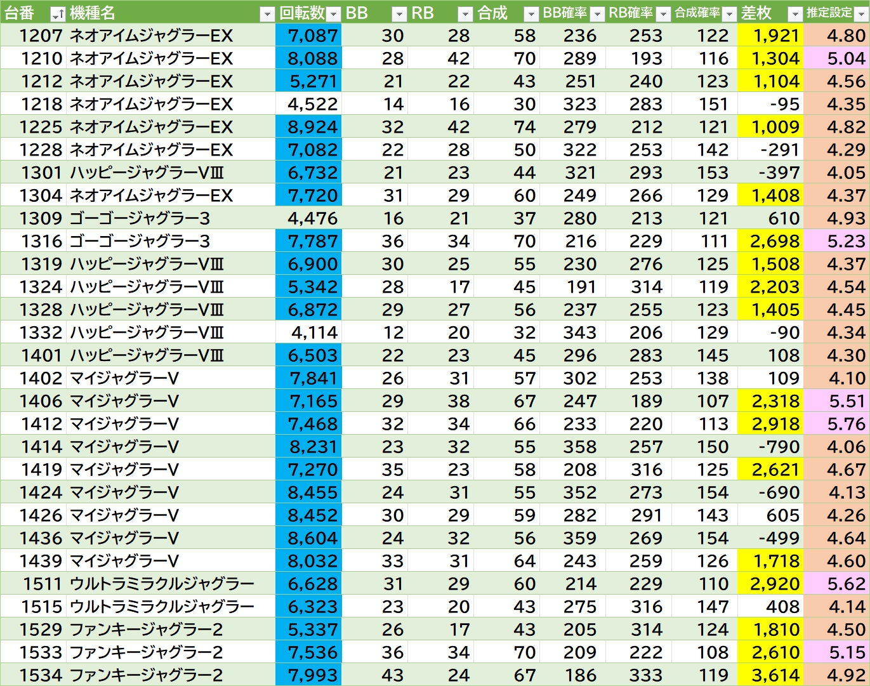Click the 合成確率 value 153 in row 1301

point(704,173)
